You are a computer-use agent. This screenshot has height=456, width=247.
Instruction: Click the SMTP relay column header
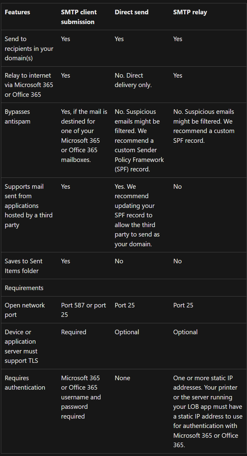[190, 12]
